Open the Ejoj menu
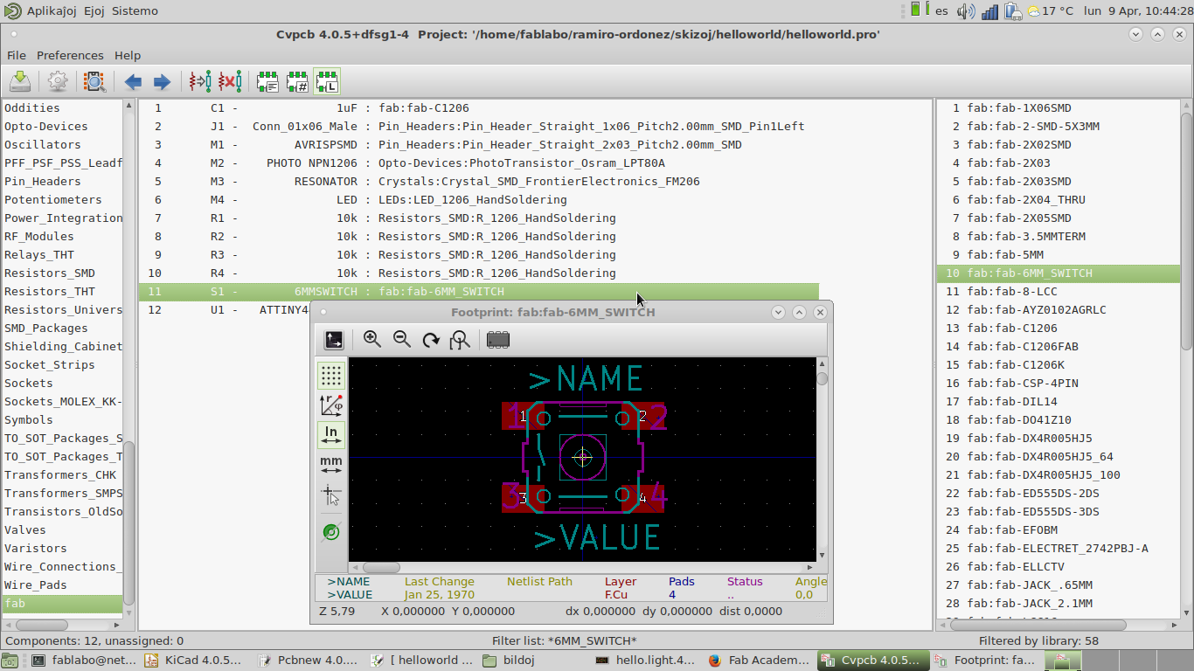 pyautogui.click(x=94, y=10)
